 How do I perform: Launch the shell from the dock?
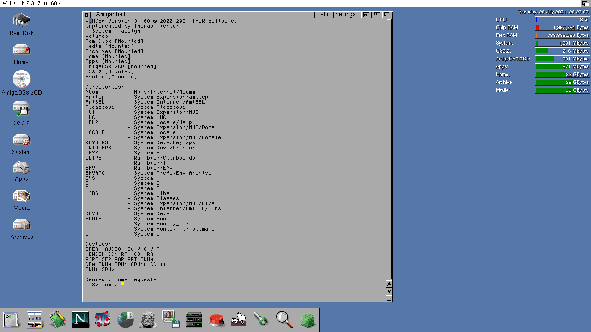(11, 320)
